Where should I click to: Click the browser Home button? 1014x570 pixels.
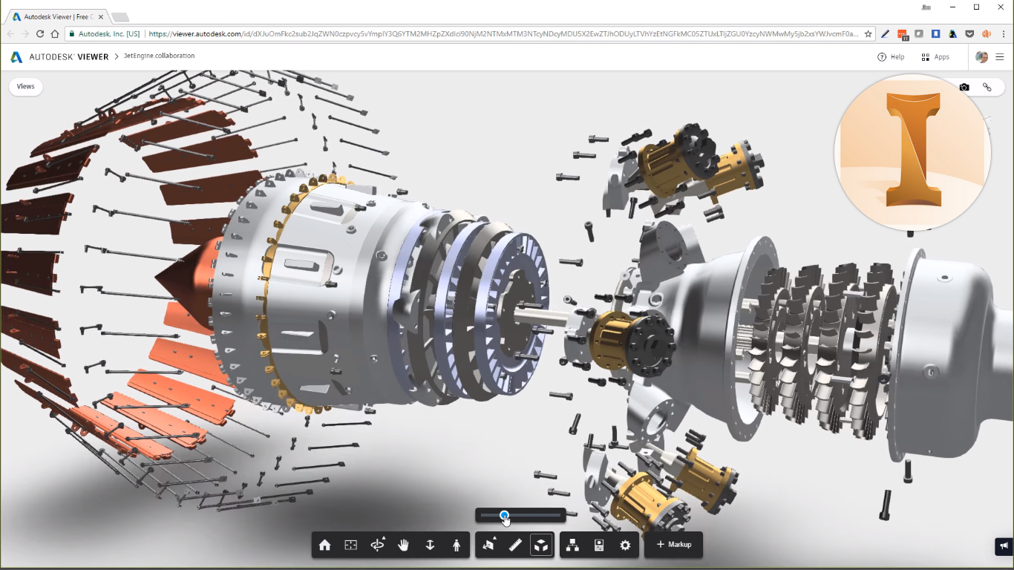click(x=55, y=34)
